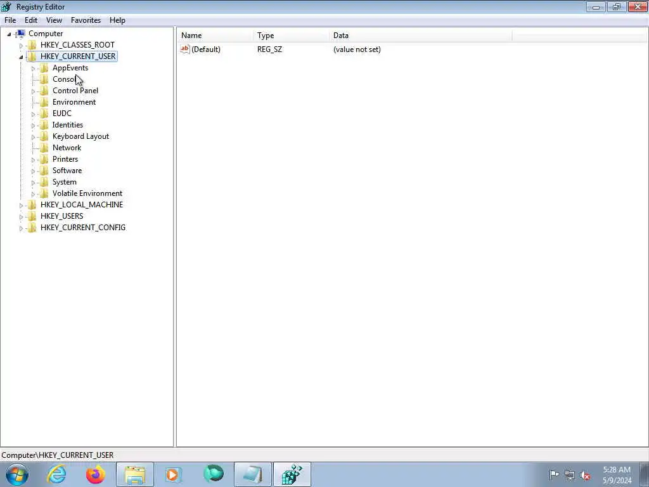The height and width of the screenshot is (487, 649).
Task: Launch Firefox from the taskbar
Action: click(x=95, y=474)
